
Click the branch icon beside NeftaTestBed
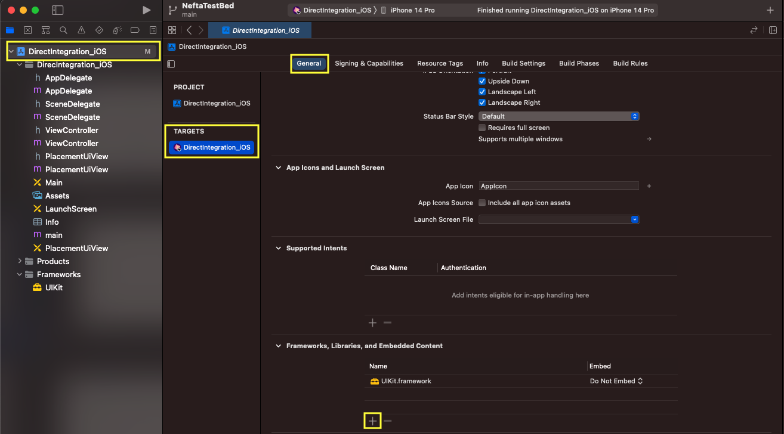173,10
